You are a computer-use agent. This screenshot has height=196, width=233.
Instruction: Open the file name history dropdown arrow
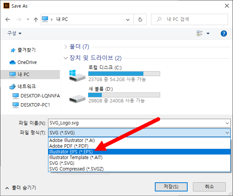click(227, 123)
